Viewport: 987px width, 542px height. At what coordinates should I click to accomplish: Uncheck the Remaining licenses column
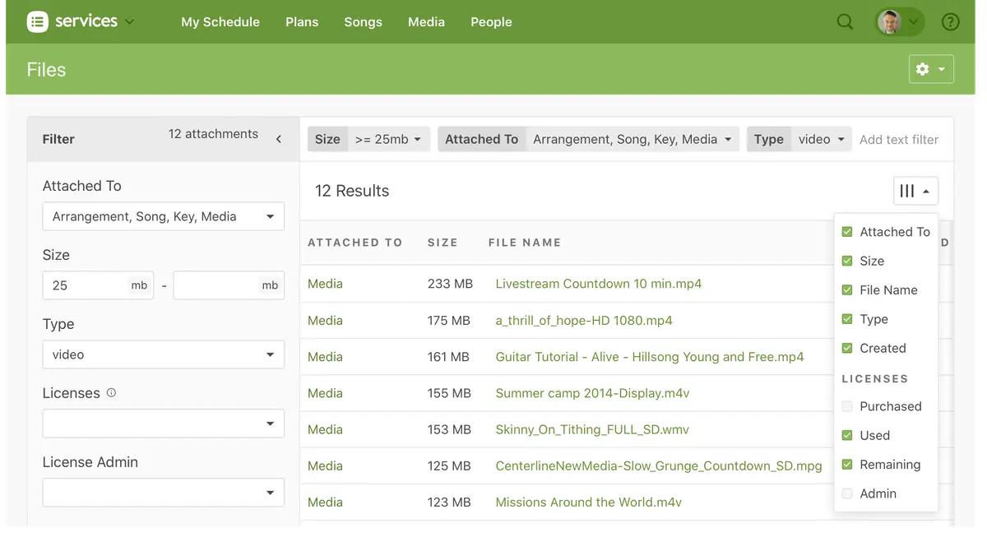click(x=847, y=465)
